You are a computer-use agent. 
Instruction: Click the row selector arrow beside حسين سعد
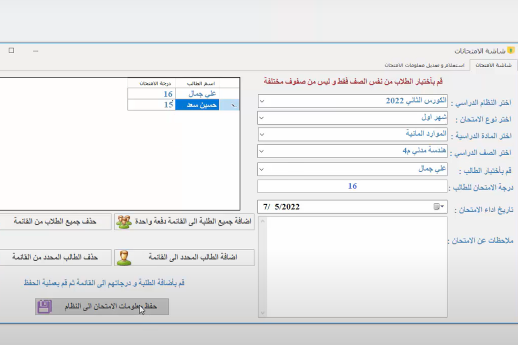point(229,105)
